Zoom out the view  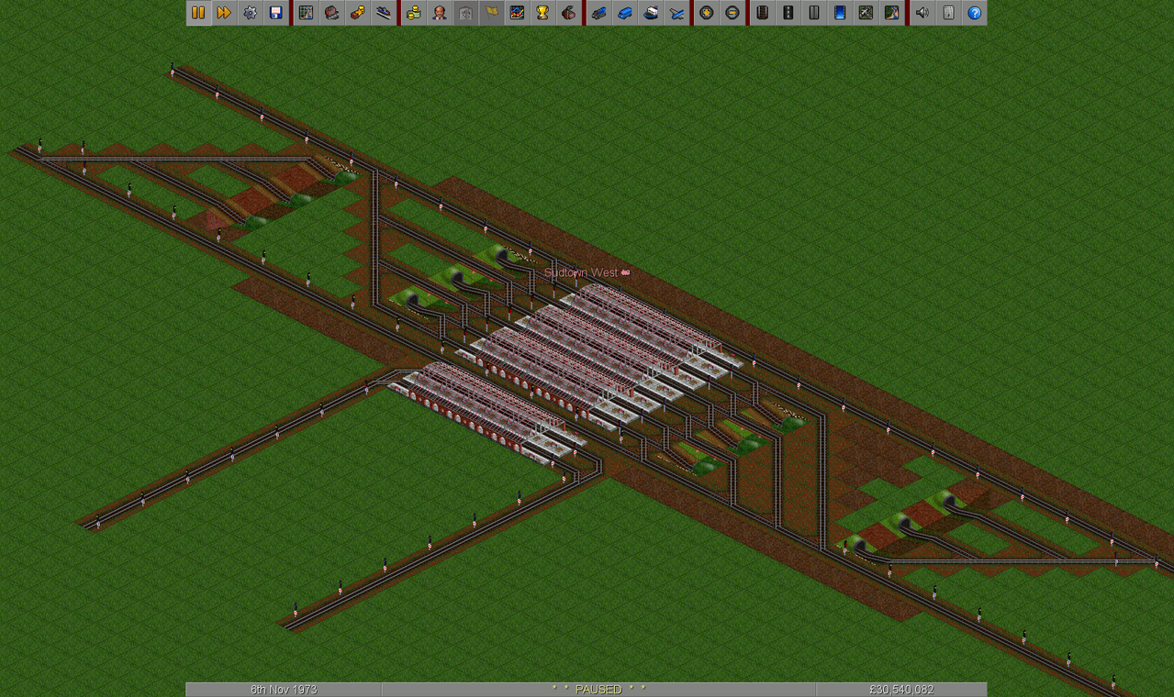click(732, 13)
